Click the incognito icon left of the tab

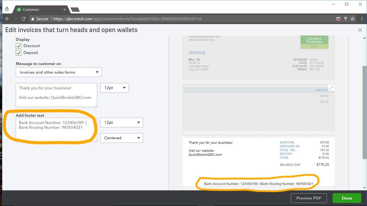7,9
